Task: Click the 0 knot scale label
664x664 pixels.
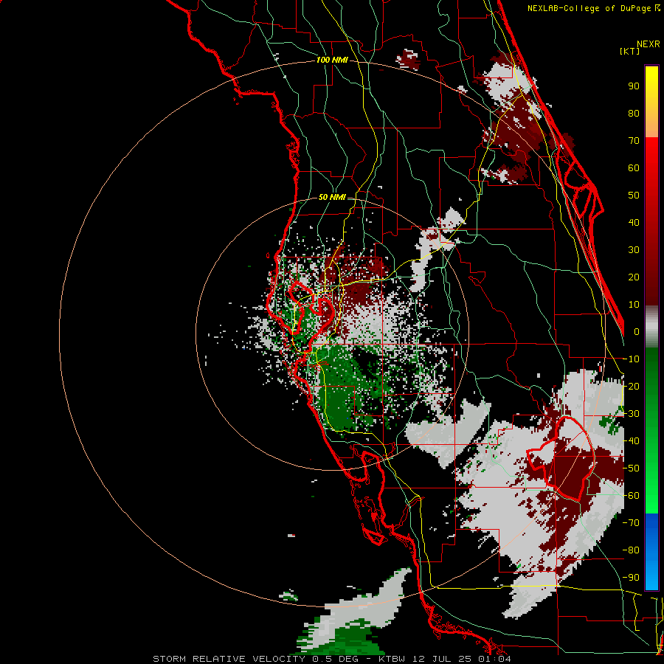Action: tap(637, 331)
